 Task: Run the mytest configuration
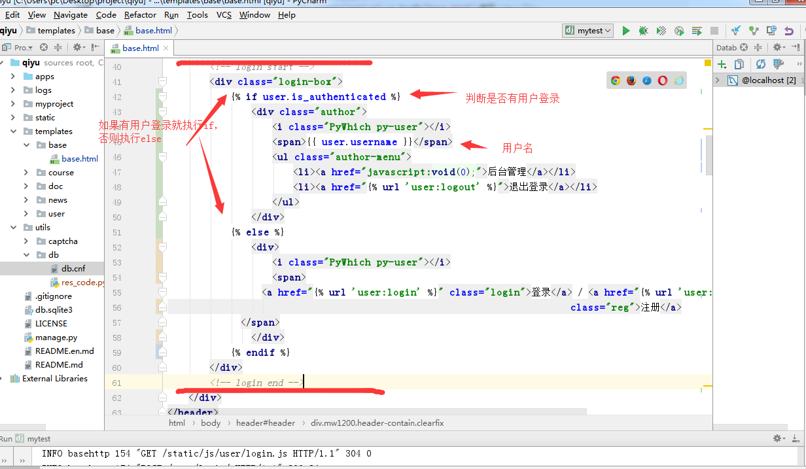626,31
